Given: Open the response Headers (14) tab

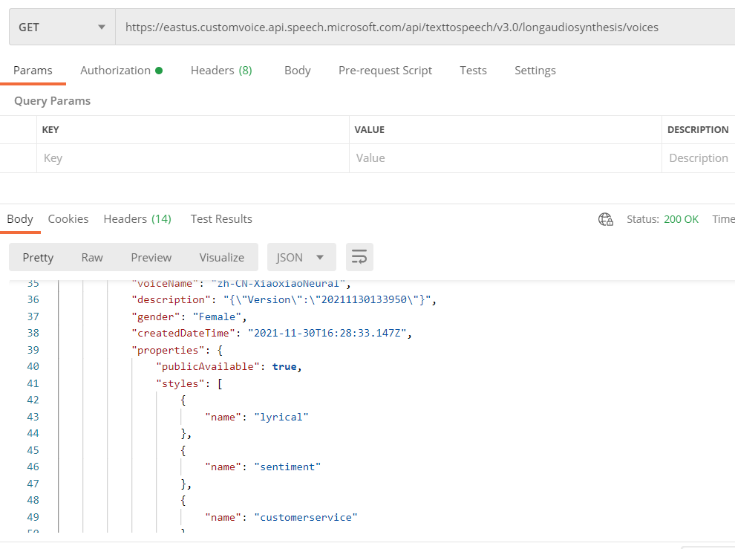Looking at the screenshot, I should click(137, 219).
